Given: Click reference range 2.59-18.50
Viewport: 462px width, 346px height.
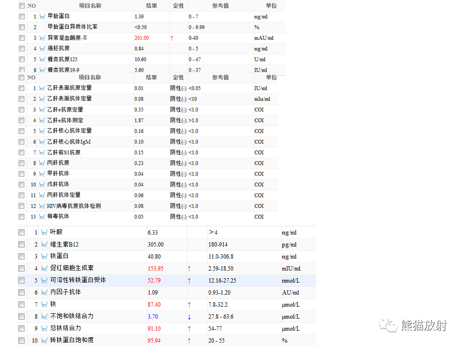Looking at the screenshot, I should [221, 268].
